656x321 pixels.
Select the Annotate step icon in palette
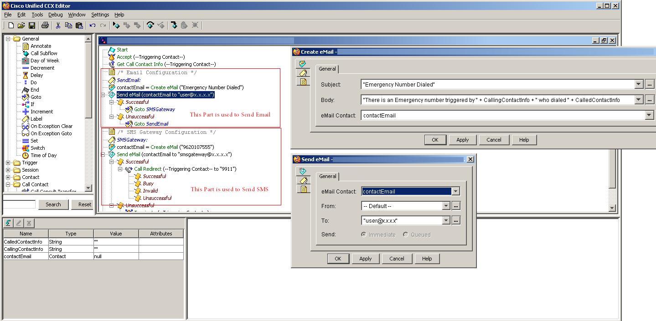(x=26, y=46)
